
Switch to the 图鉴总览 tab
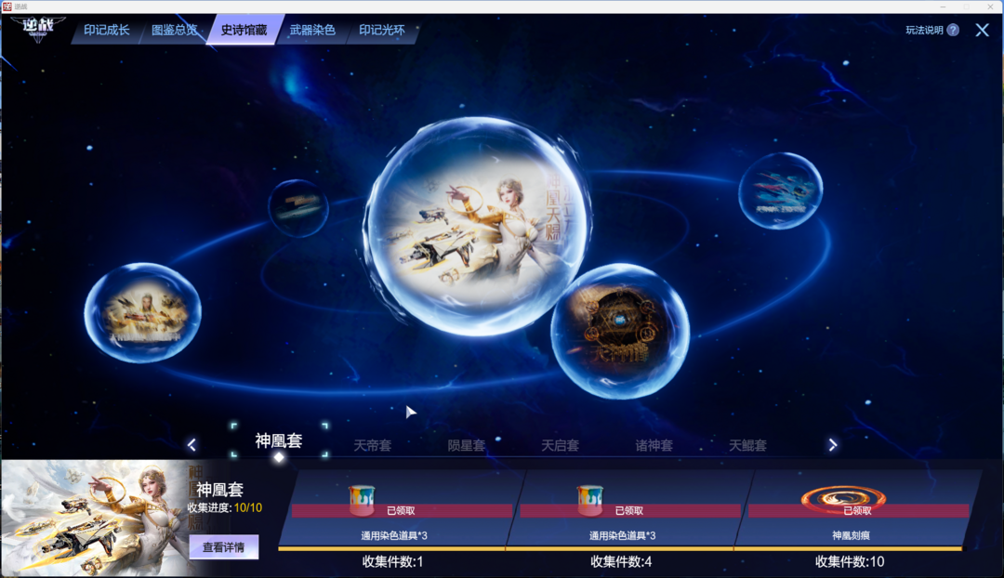(x=174, y=30)
